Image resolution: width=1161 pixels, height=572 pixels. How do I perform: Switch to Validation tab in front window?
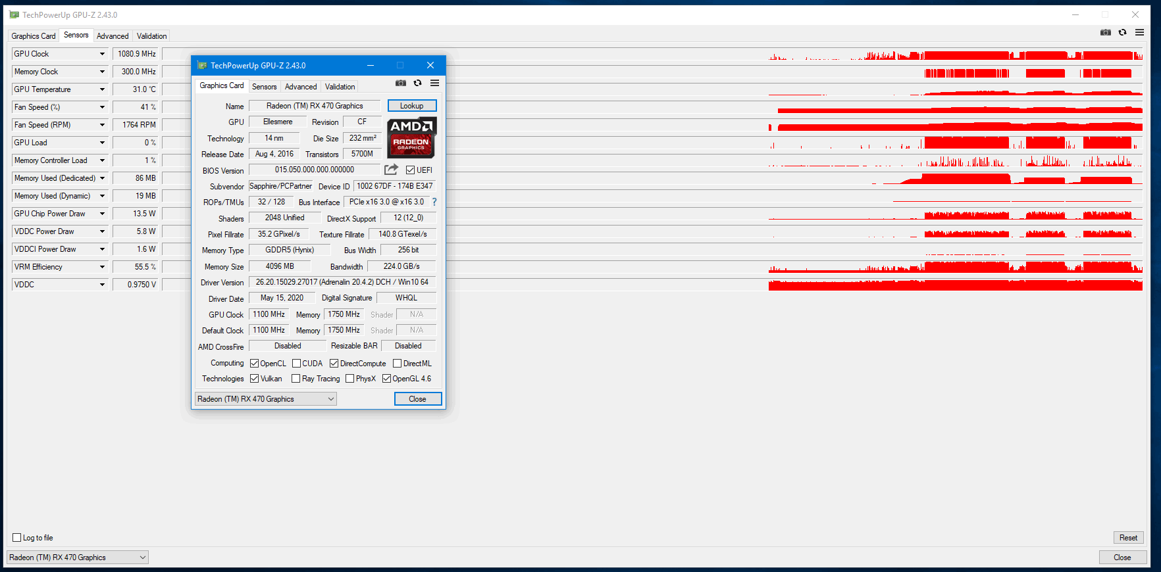(x=340, y=87)
